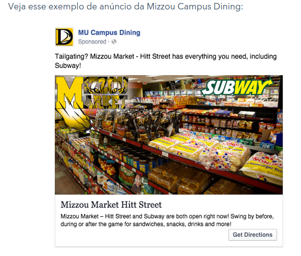The height and width of the screenshot is (256, 301).
Task: Click the Hamburger buns package in the photo
Action: tap(262, 167)
